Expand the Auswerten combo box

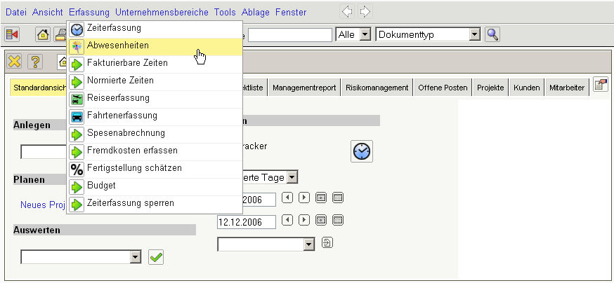click(x=136, y=257)
